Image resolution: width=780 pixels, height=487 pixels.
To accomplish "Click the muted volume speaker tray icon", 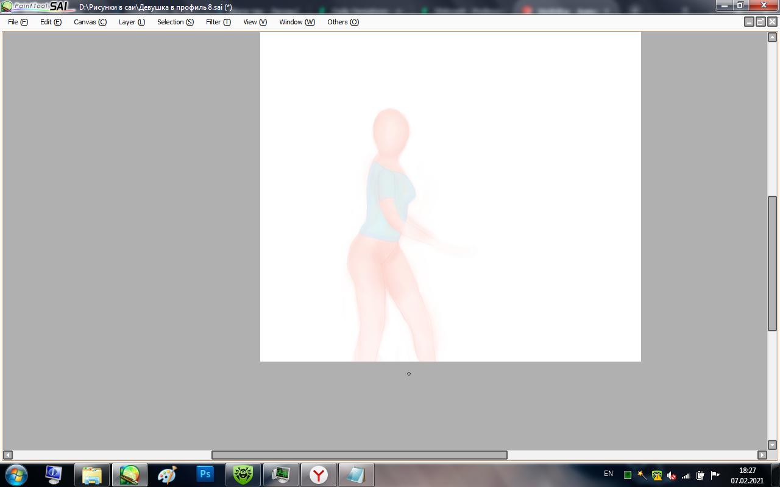I will click(x=672, y=475).
